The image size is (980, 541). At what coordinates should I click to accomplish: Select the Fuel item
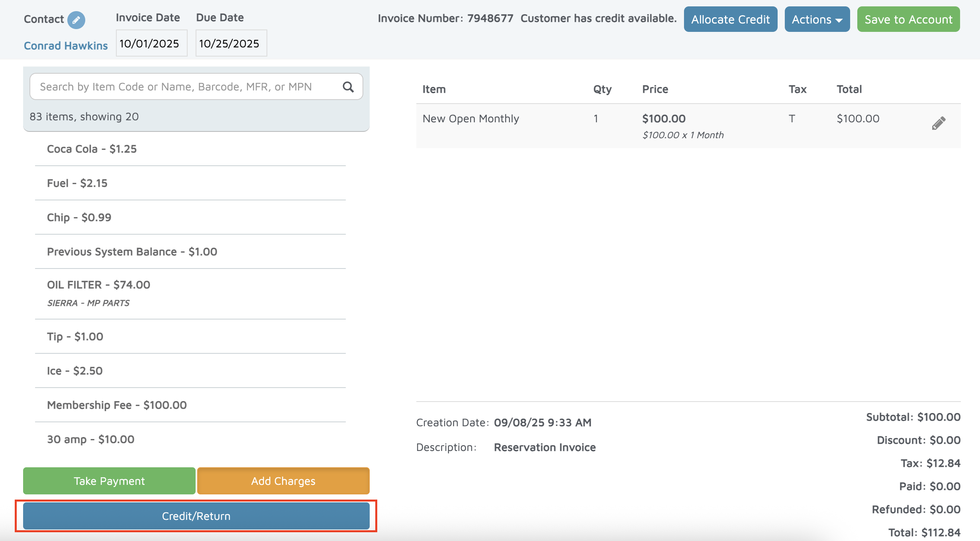point(77,183)
